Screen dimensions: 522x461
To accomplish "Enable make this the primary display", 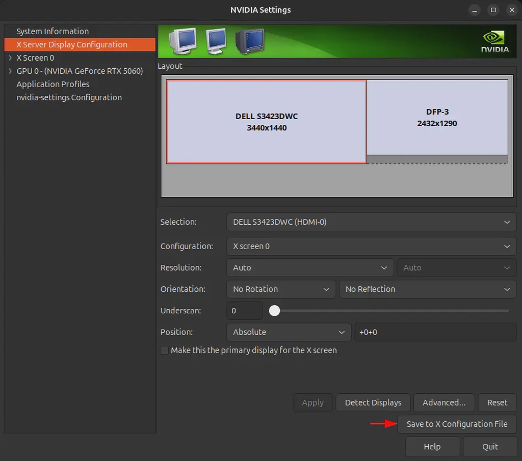I will 164,350.
